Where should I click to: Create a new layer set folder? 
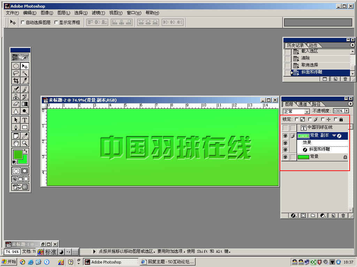tap(313, 216)
